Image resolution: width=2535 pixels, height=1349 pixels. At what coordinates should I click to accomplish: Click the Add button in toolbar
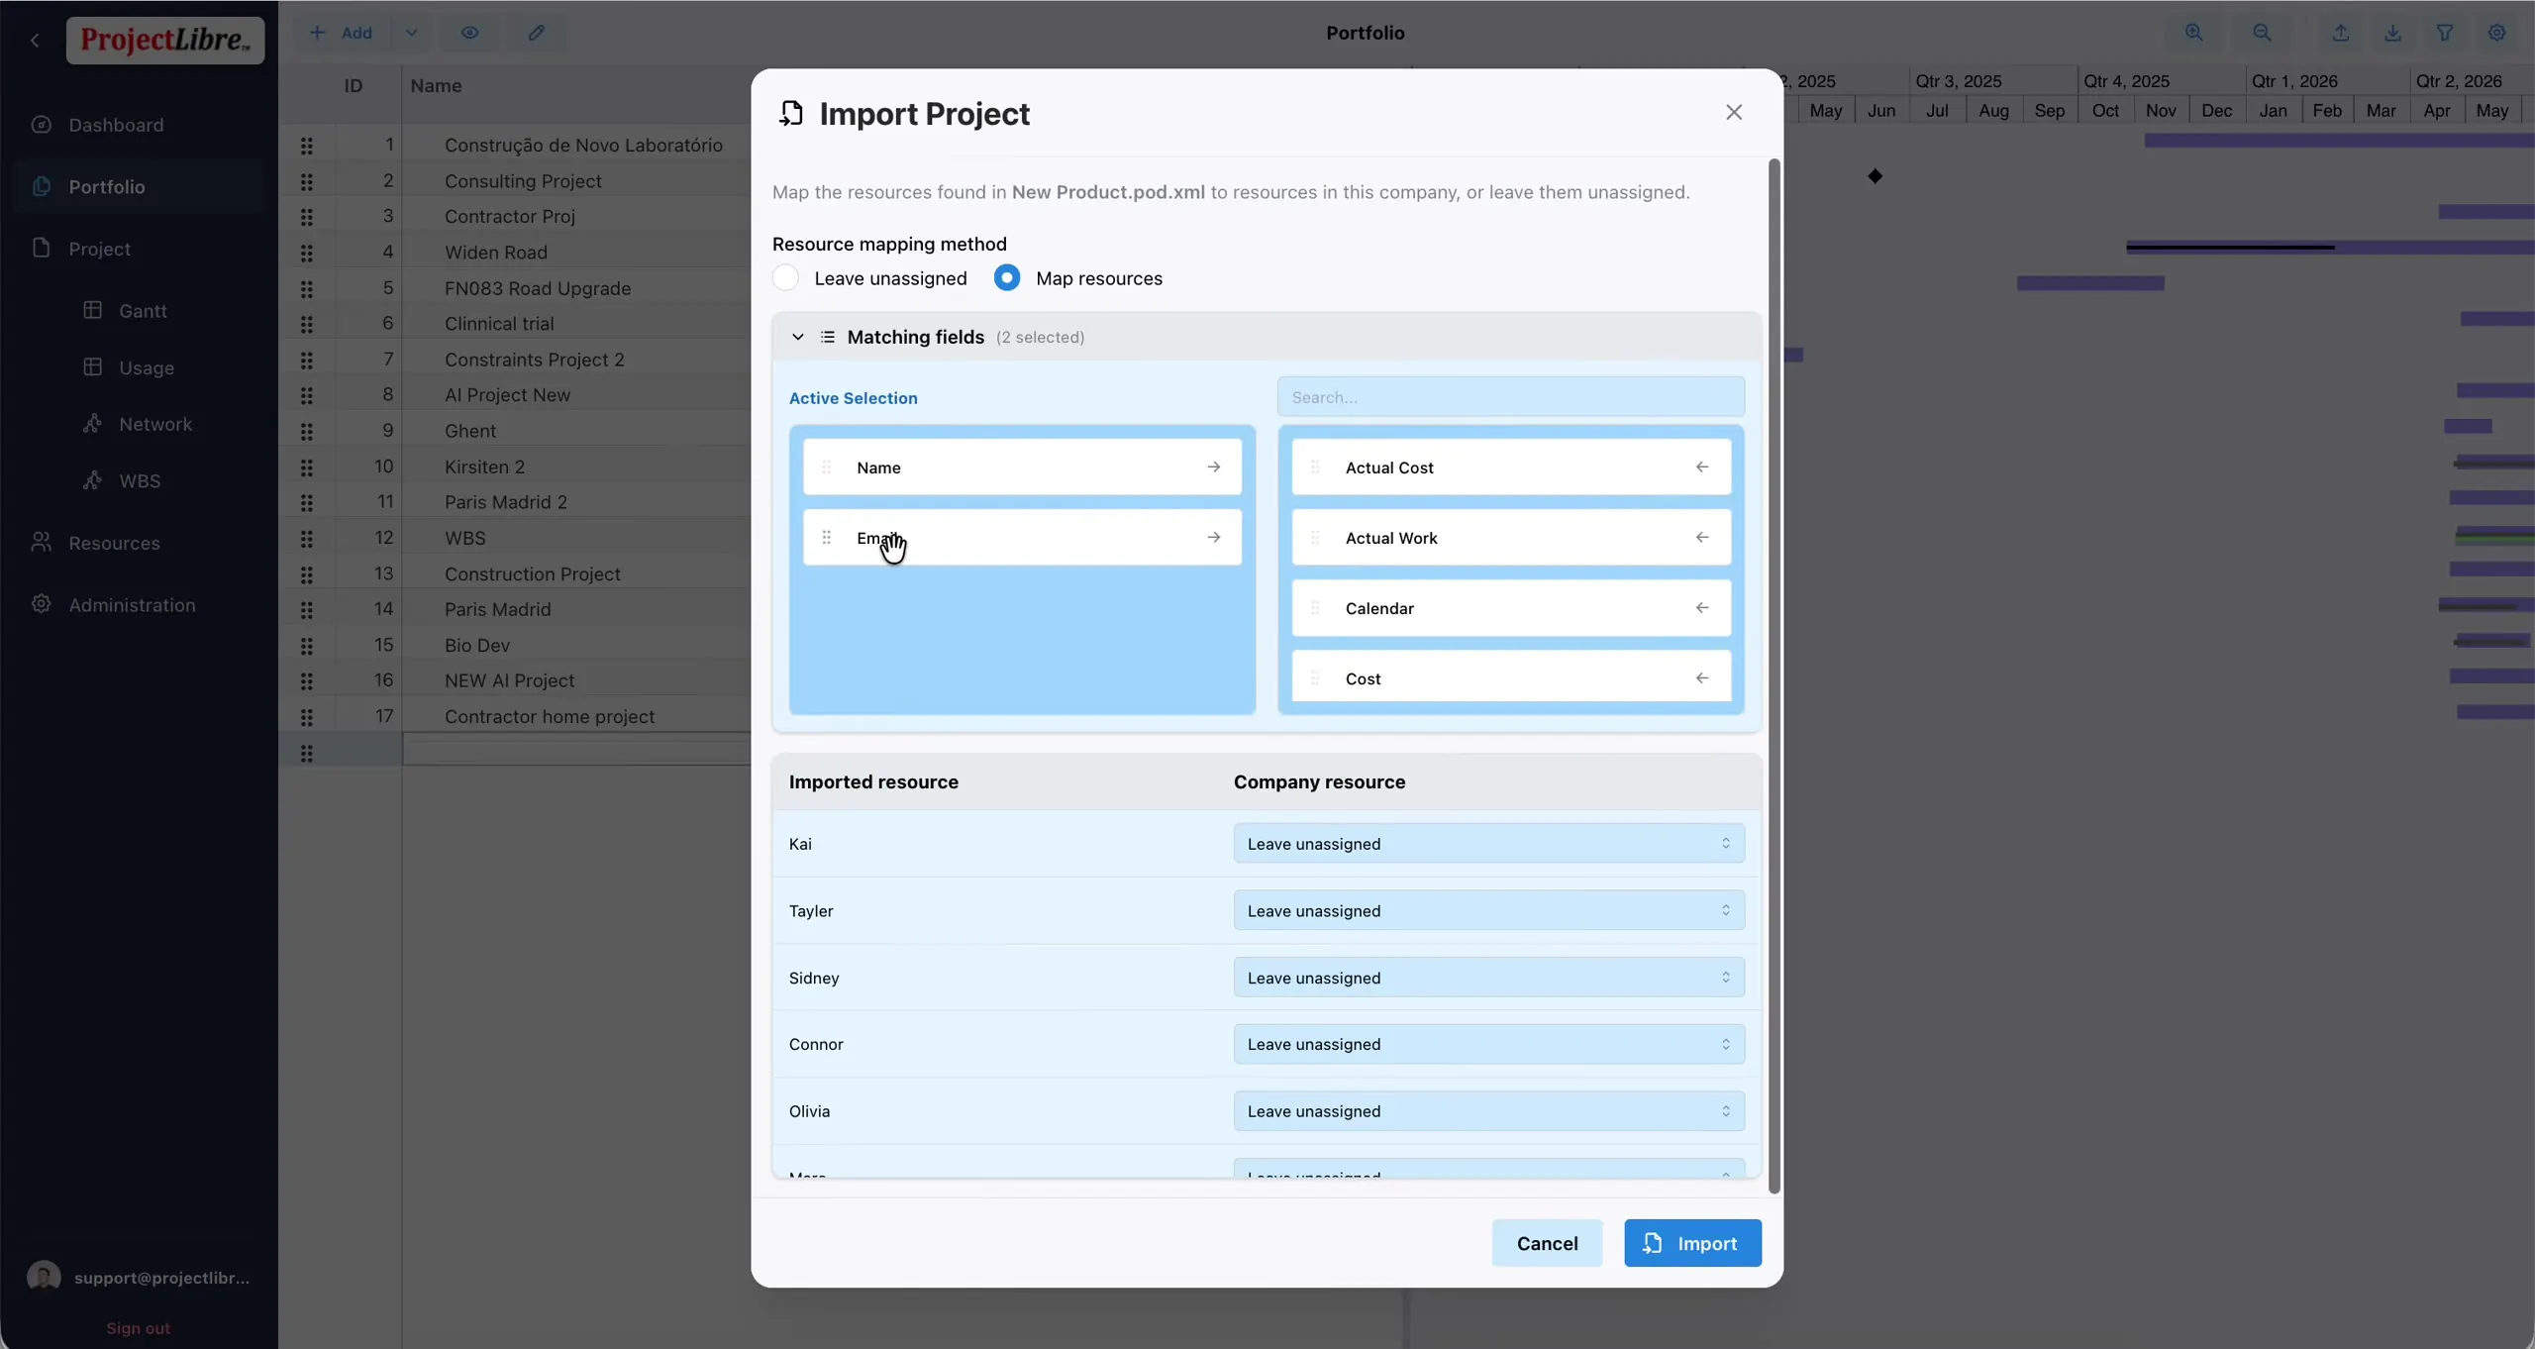[x=342, y=33]
